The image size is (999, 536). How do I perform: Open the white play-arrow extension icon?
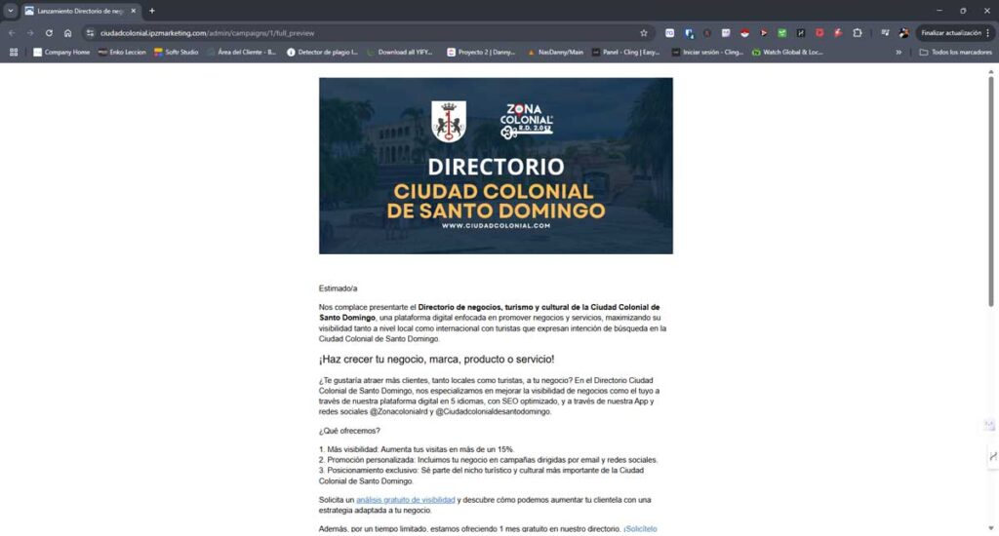pyautogui.click(x=763, y=33)
